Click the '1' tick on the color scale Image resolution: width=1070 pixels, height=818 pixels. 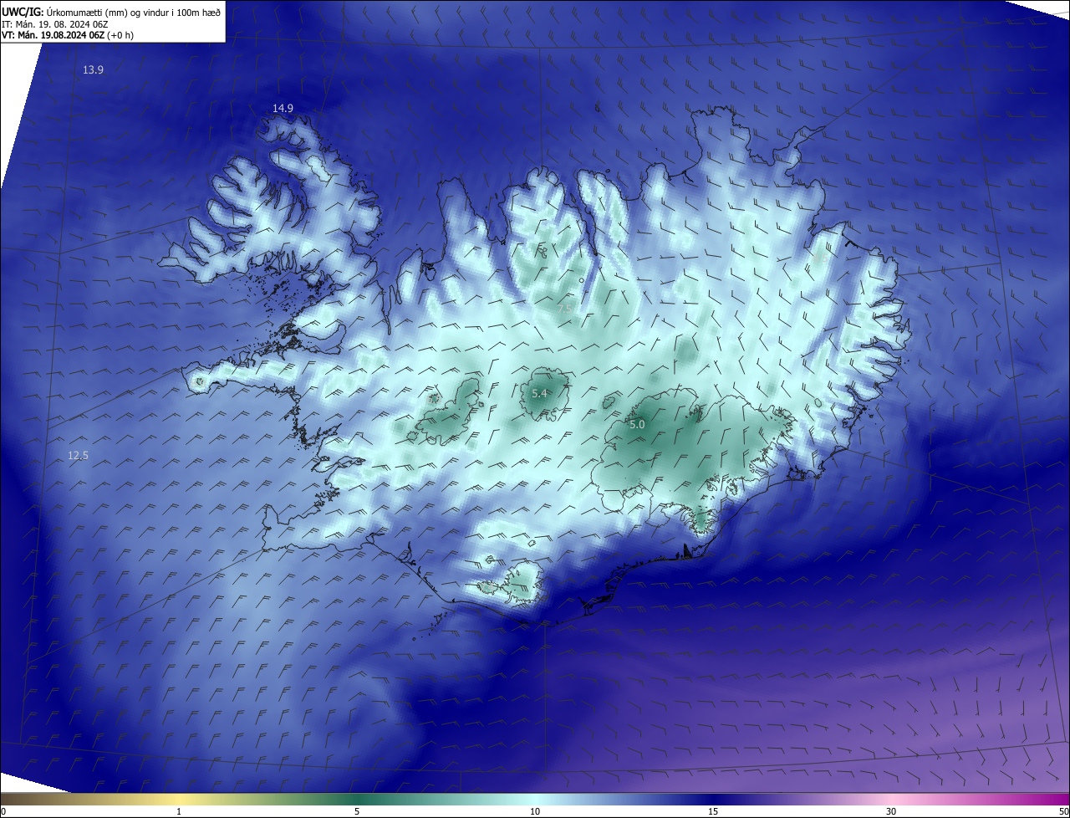pos(179,811)
